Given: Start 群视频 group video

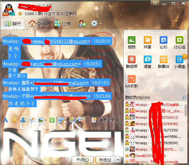Looking at the screenshot, I should click(132, 62).
